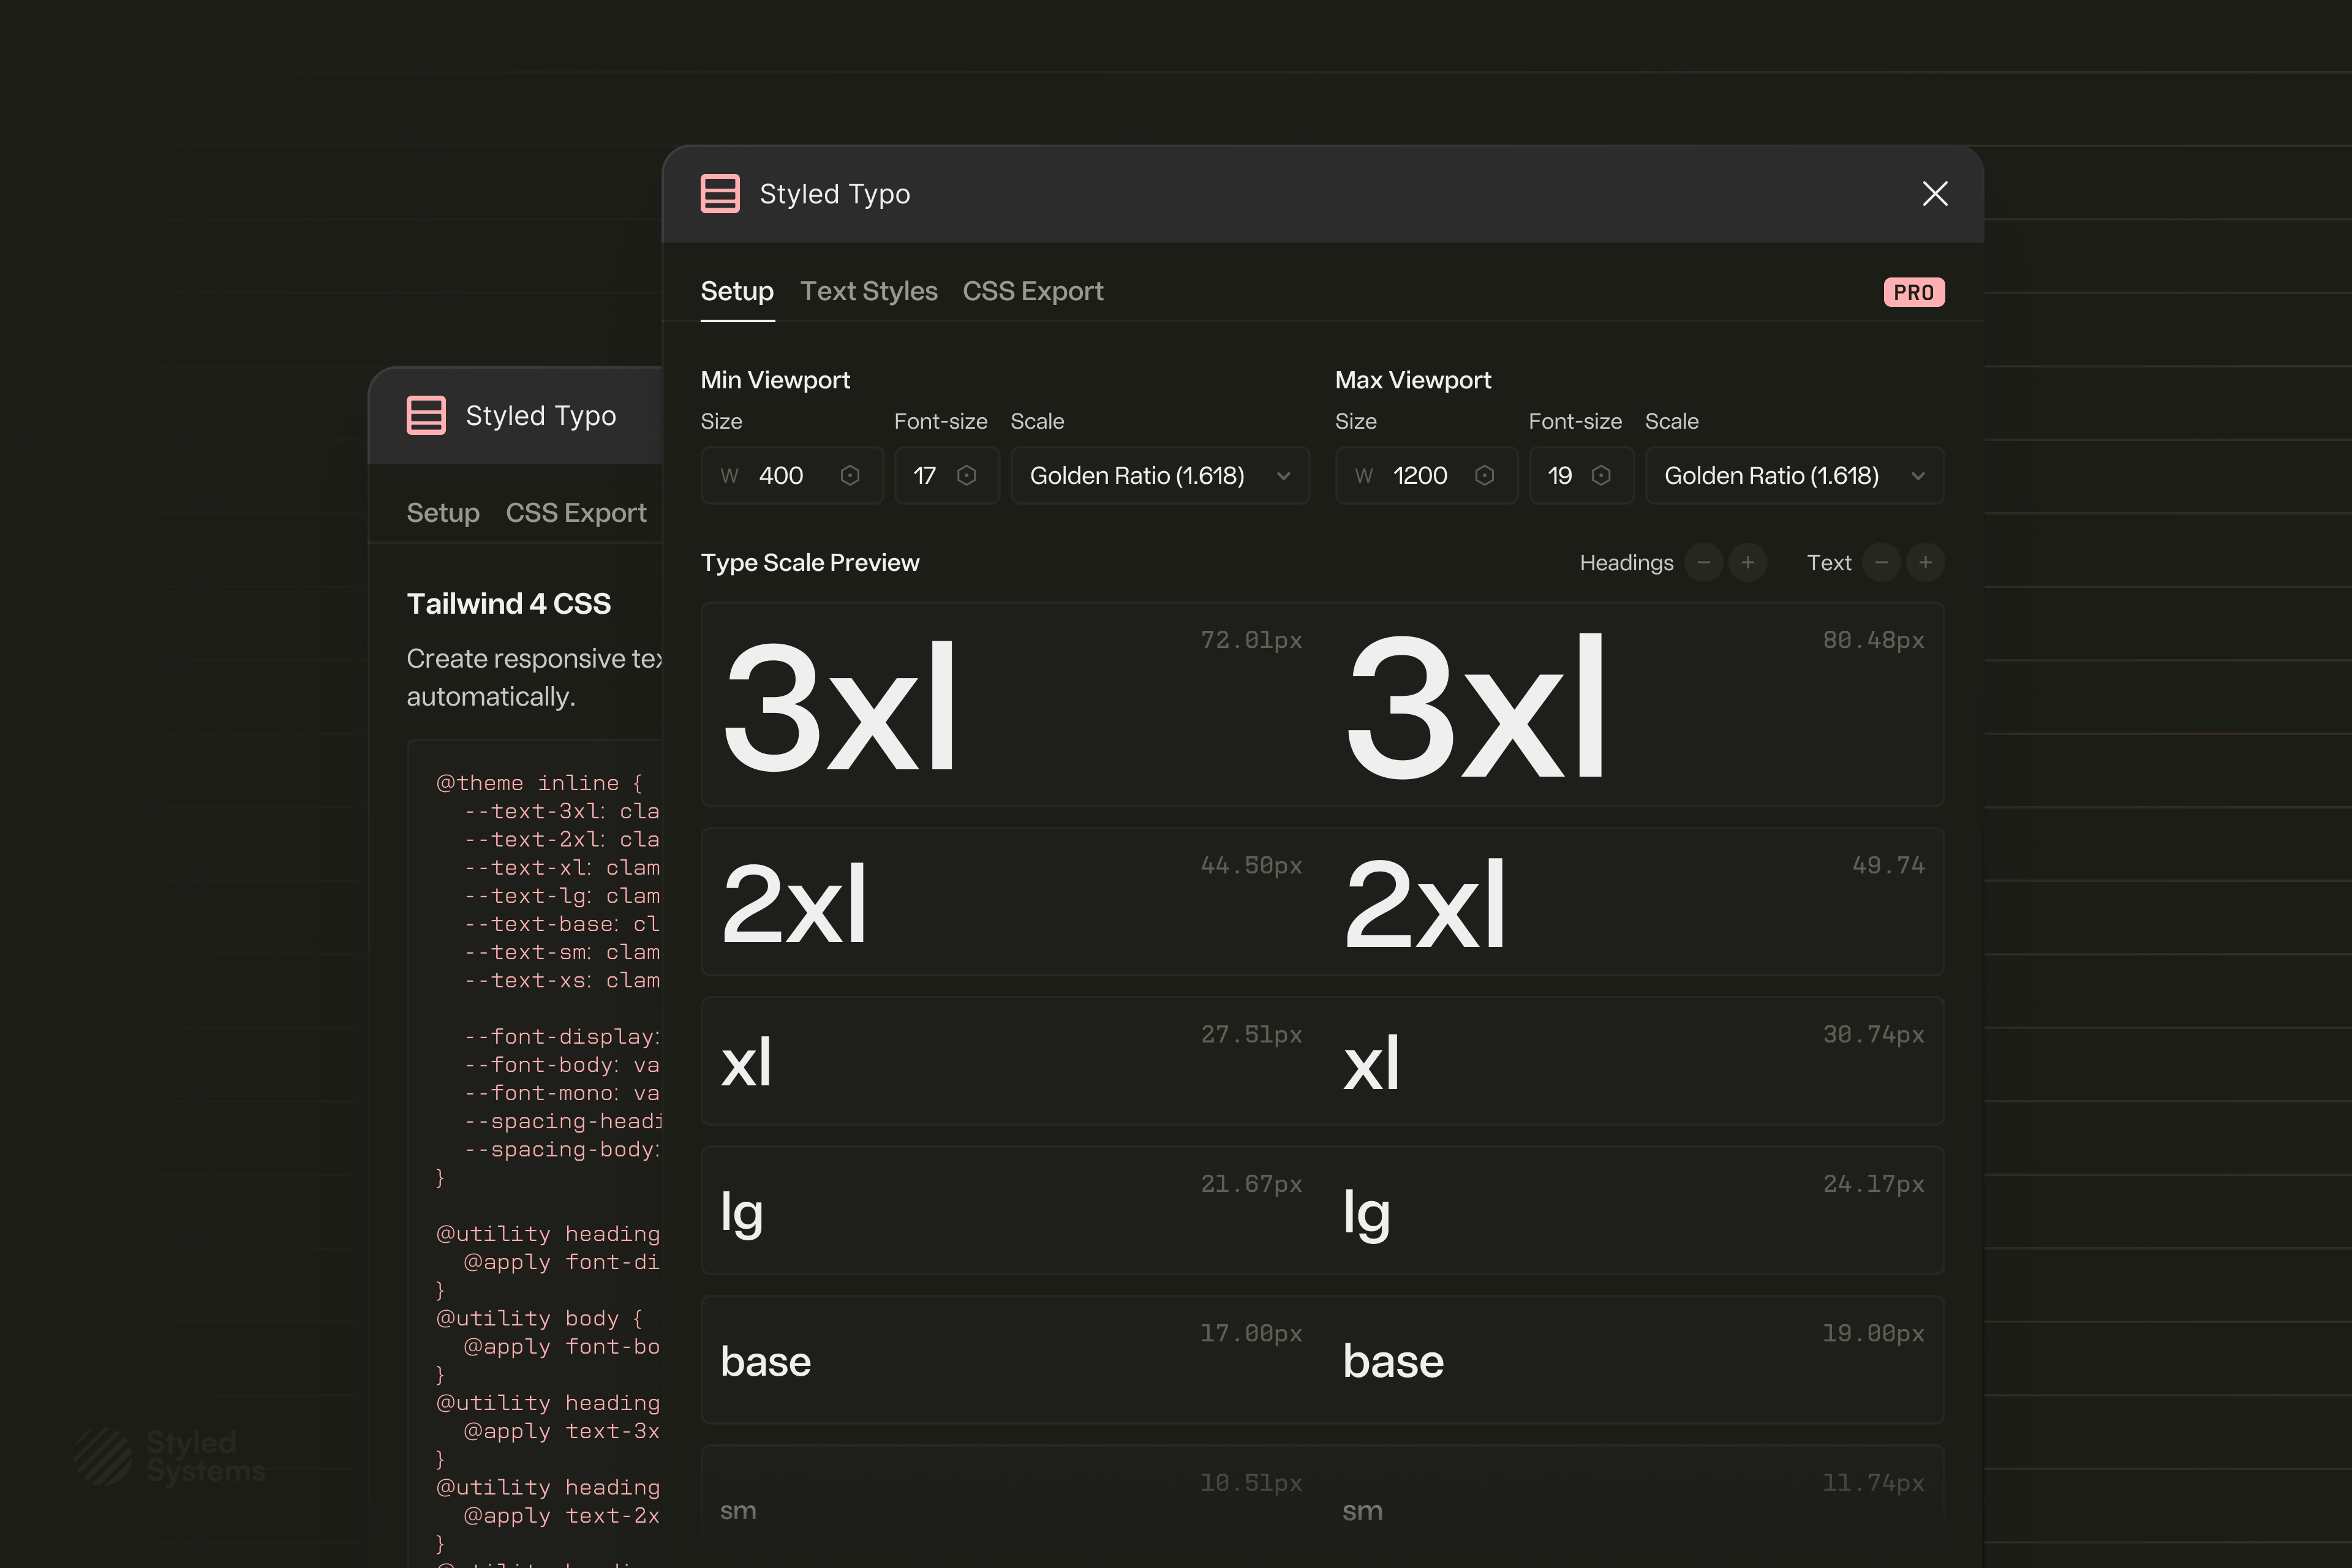Click the min viewport base preview sample
Screen dimensions: 2352x1568
click(765, 1362)
